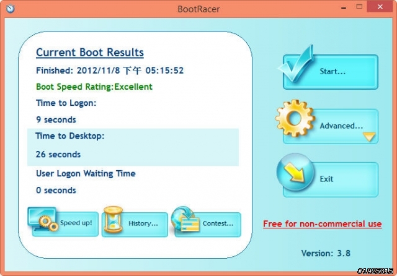Click the Speed up! button
This screenshot has height=276, width=397.
click(x=65, y=224)
